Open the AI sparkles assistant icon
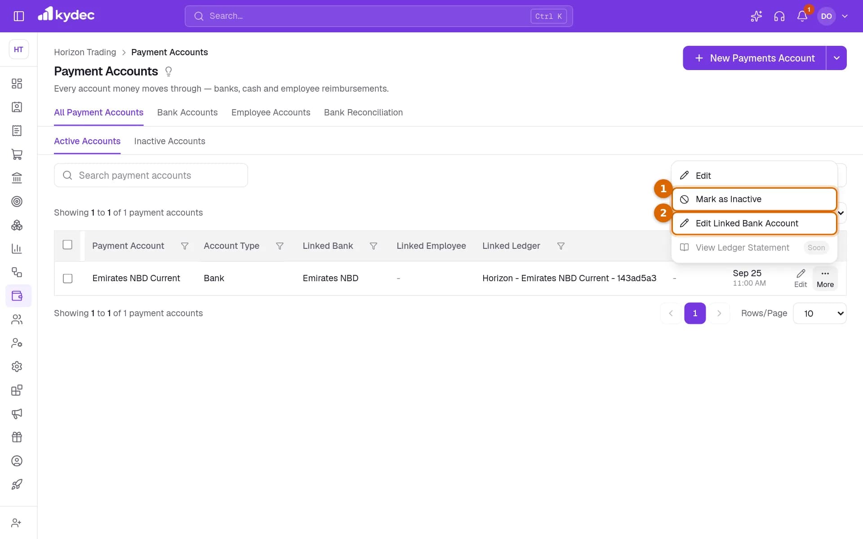This screenshot has height=539, width=863. tap(756, 16)
